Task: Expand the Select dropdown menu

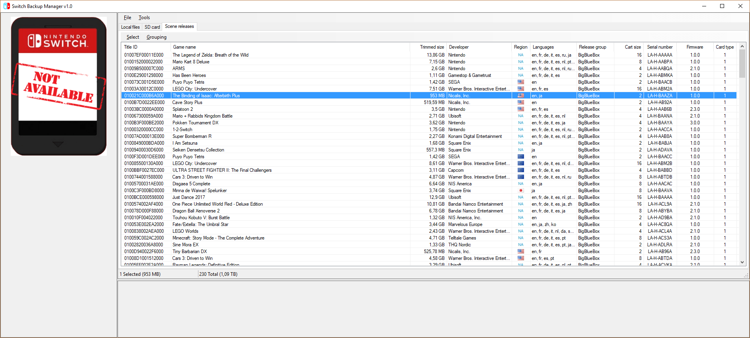Action: pyautogui.click(x=133, y=37)
